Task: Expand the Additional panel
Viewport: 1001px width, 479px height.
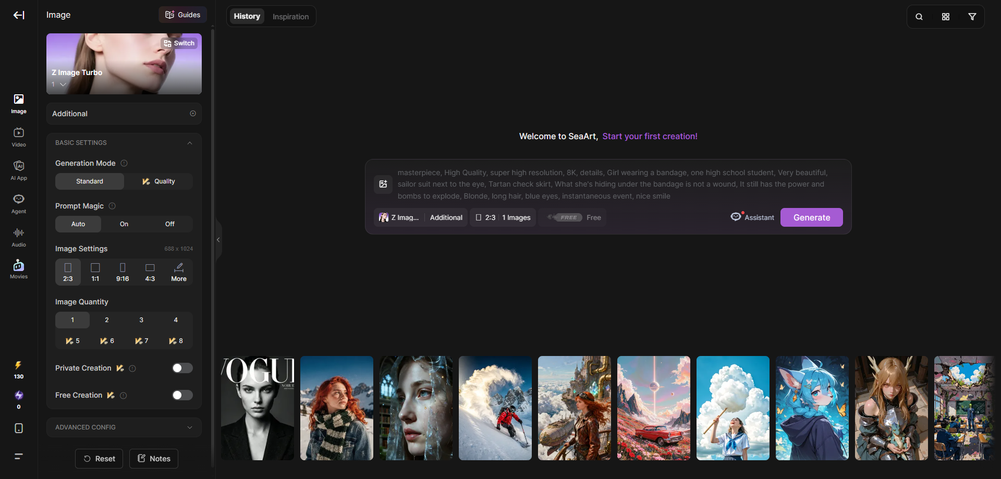Action: coord(124,114)
